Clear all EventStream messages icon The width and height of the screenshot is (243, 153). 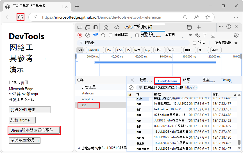pos(131,88)
